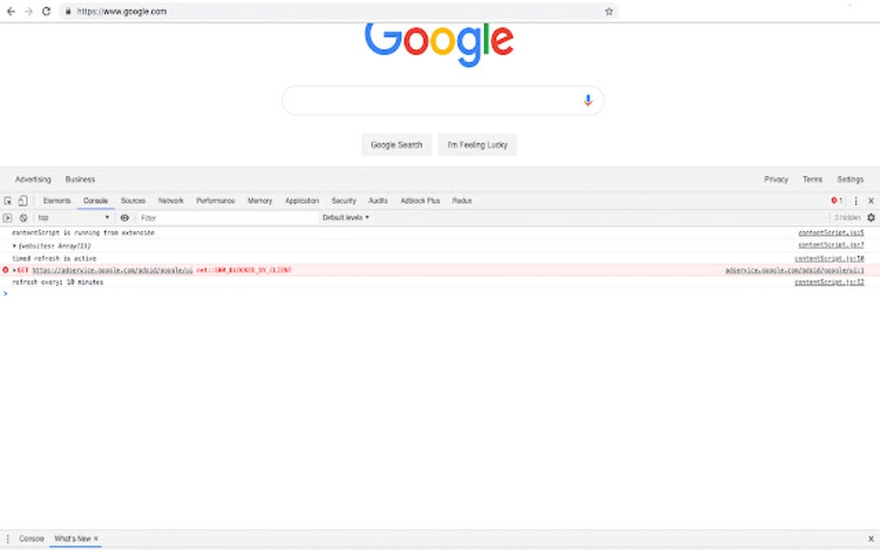Open the Default levels dropdown
Screen dimensions: 880x550
(345, 217)
